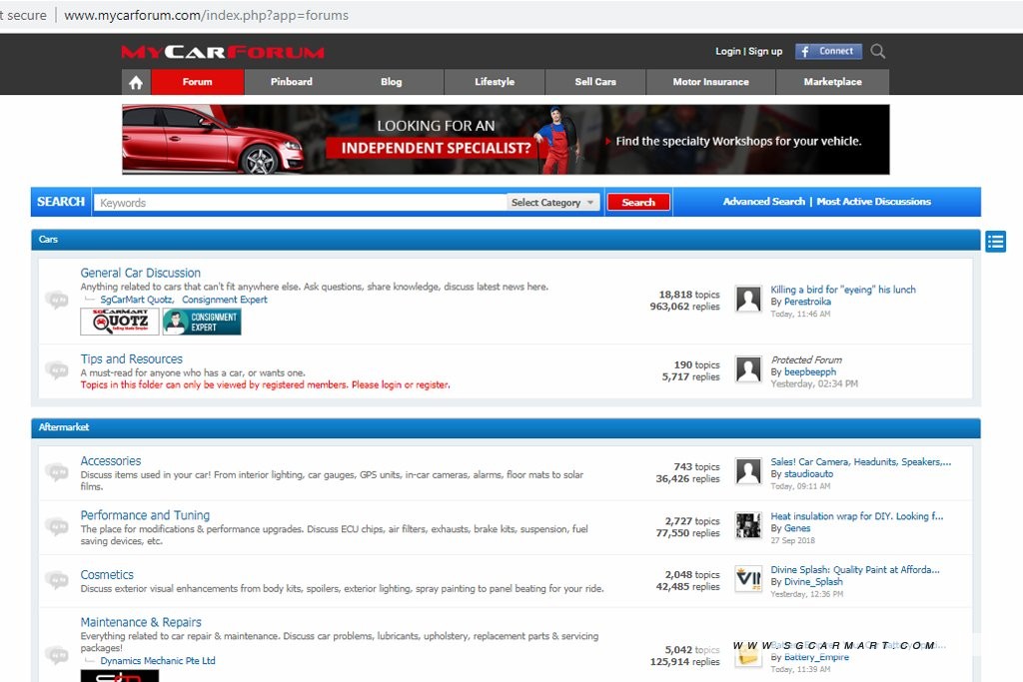Image resolution: width=1023 pixels, height=682 pixels.
Task: Open the Sell Cars tab
Action: pos(595,82)
